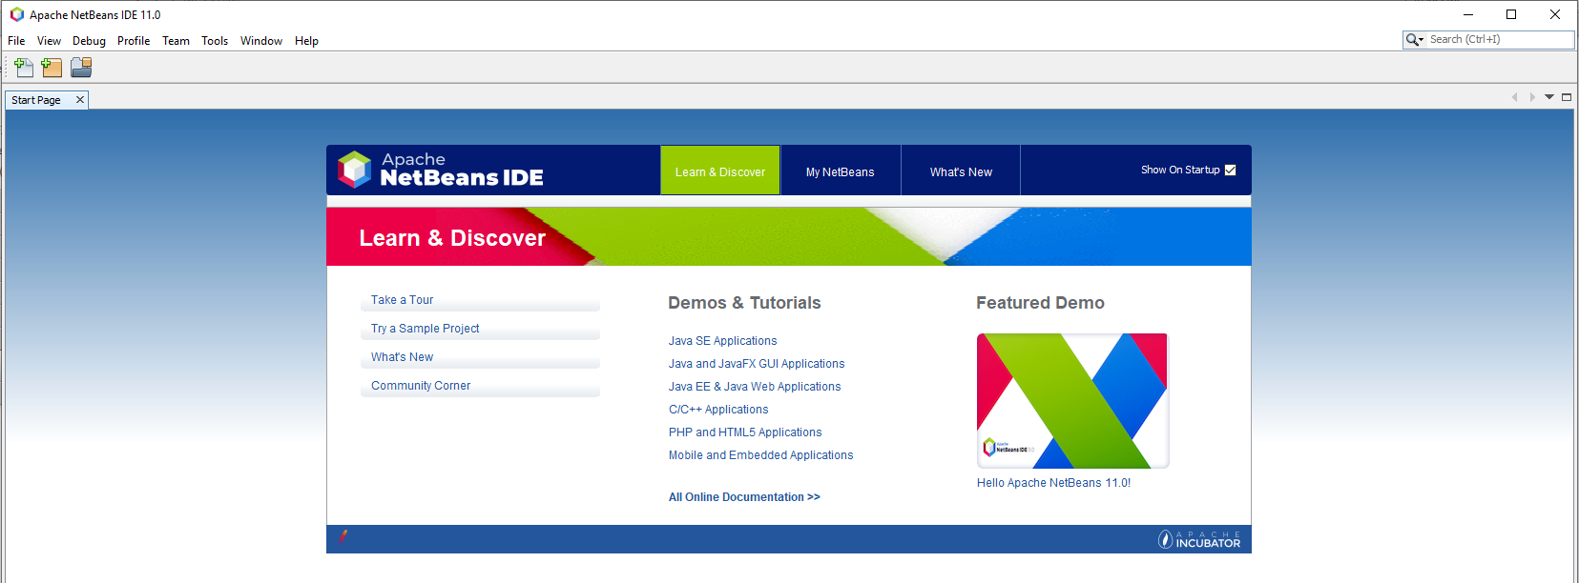Open PHP and HTML5 Applications link
1579x583 pixels.
(x=745, y=432)
